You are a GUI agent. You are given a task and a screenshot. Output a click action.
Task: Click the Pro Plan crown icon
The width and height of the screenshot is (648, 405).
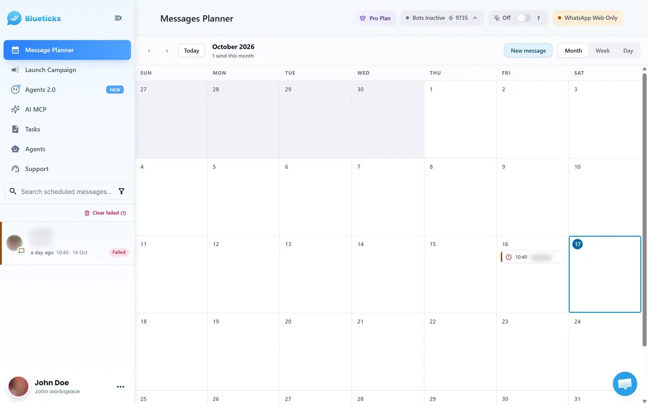[362, 18]
